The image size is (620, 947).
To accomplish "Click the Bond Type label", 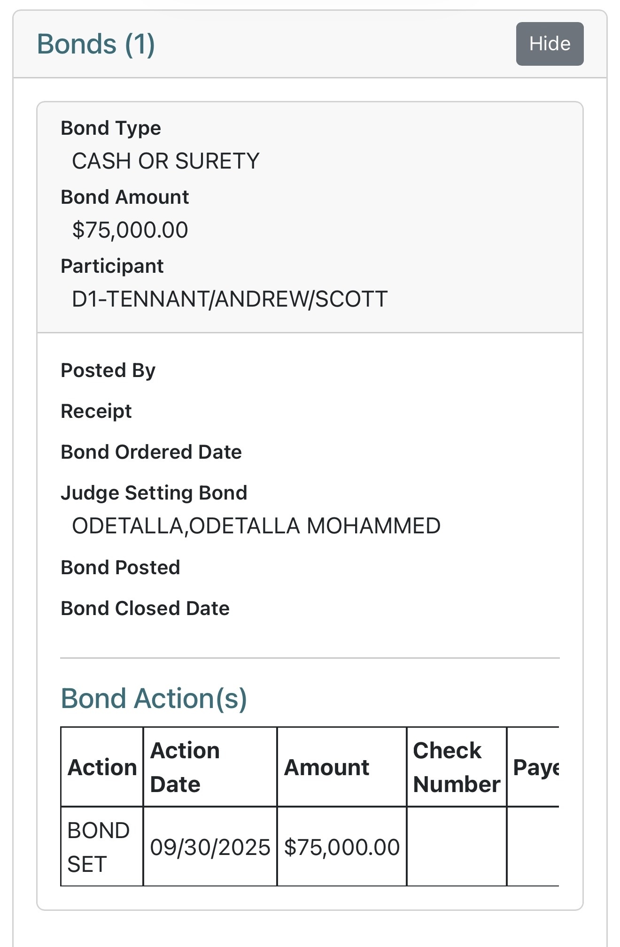I will click(x=111, y=128).
